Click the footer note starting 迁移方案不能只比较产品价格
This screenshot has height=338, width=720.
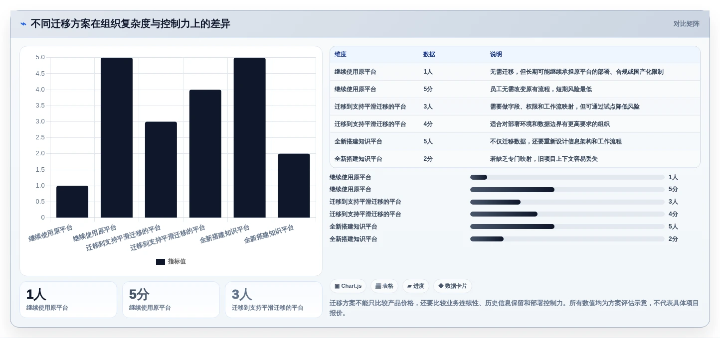coord(515,308)
